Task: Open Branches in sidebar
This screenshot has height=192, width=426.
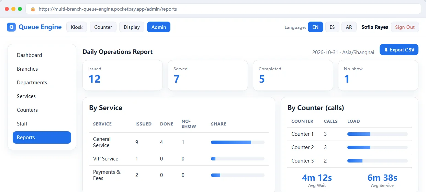Action: [42, 69]
